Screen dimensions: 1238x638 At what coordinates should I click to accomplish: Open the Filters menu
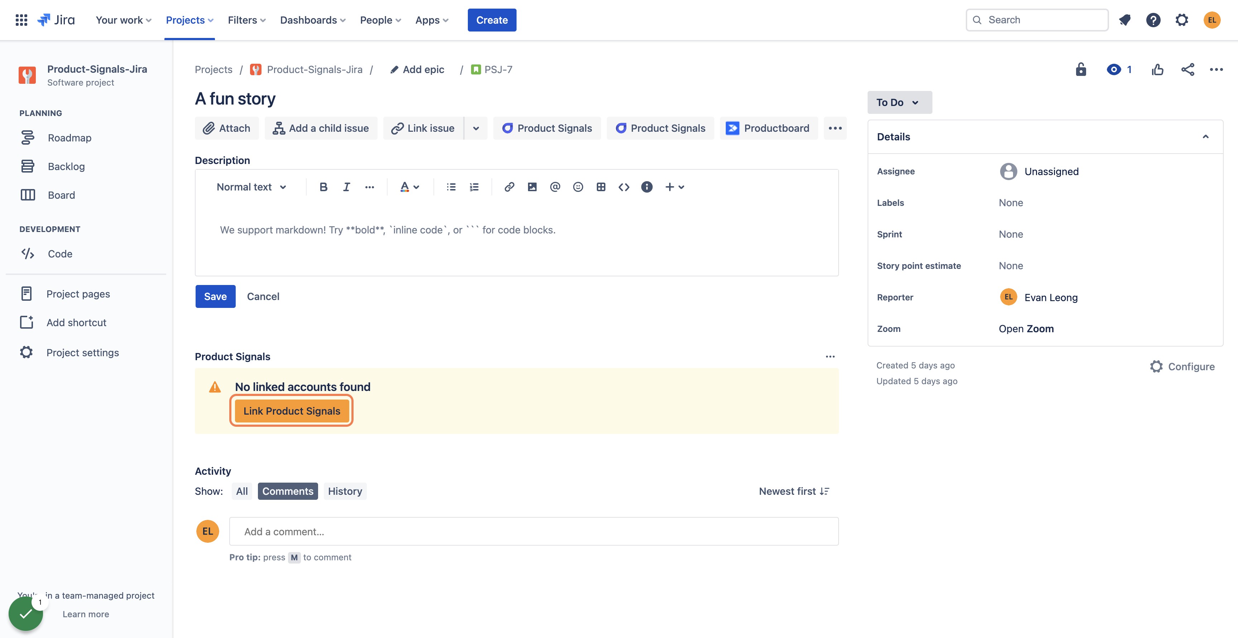click(x=246, y=20)
